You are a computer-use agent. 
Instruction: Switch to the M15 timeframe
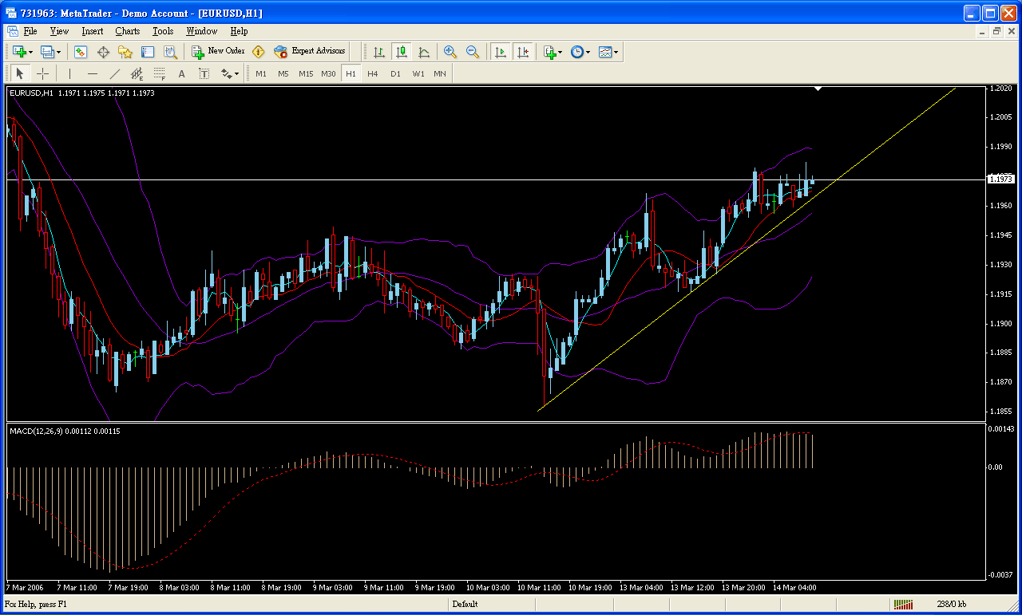pos(306,73)
